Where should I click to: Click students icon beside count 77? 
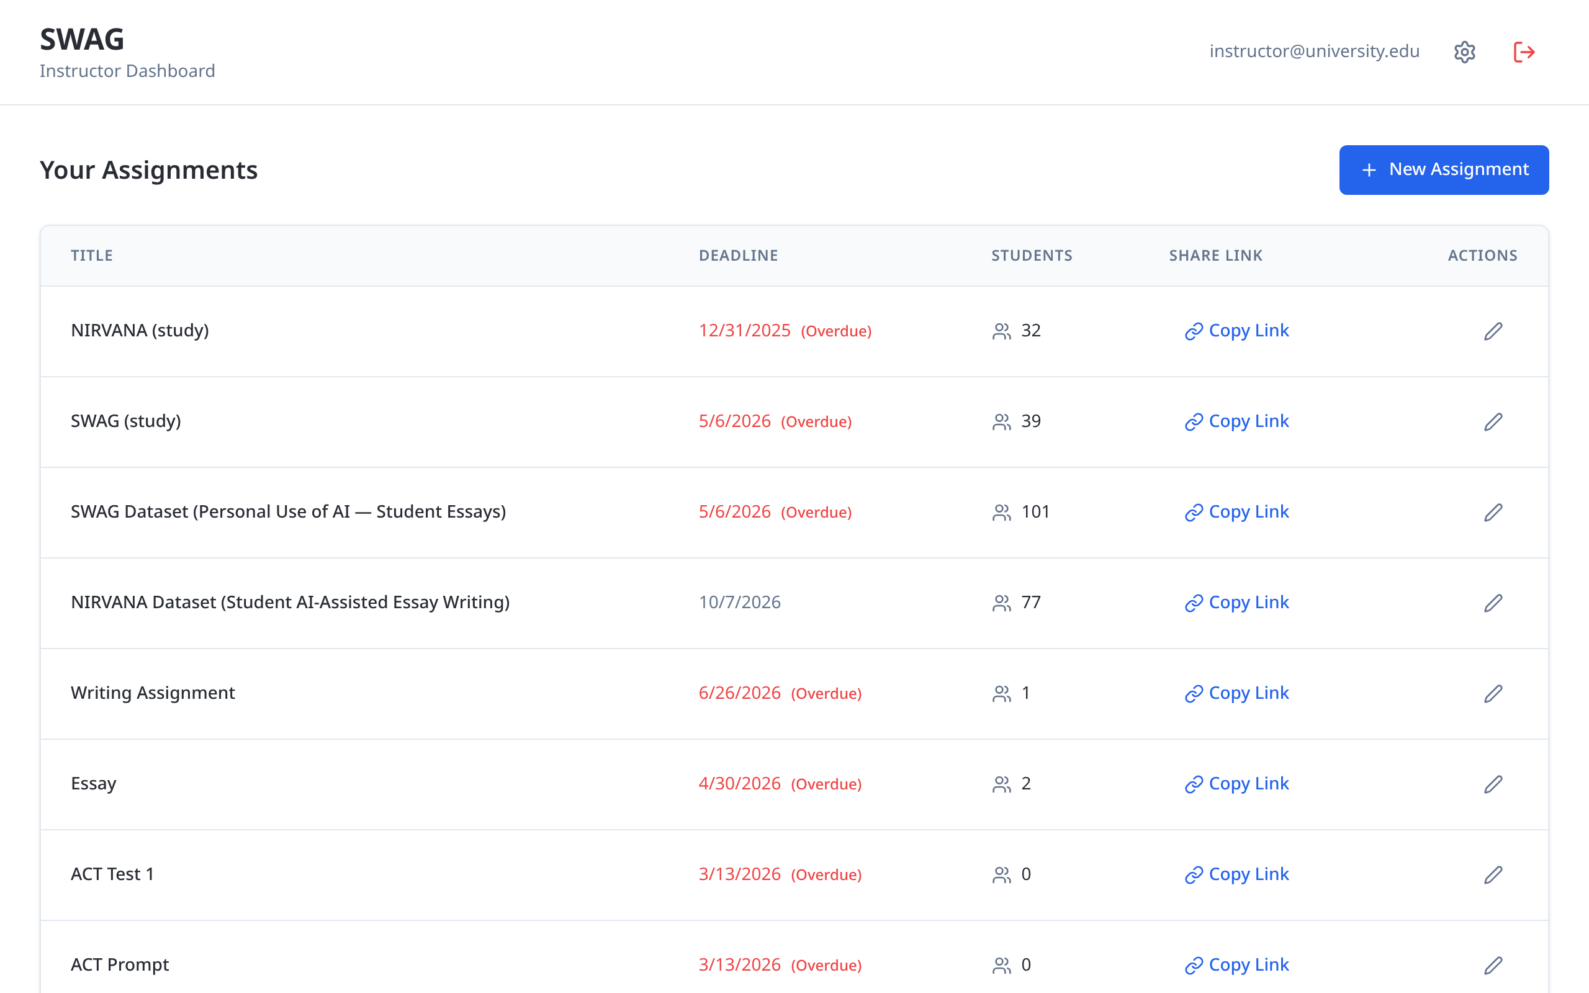click(1001, 603)
